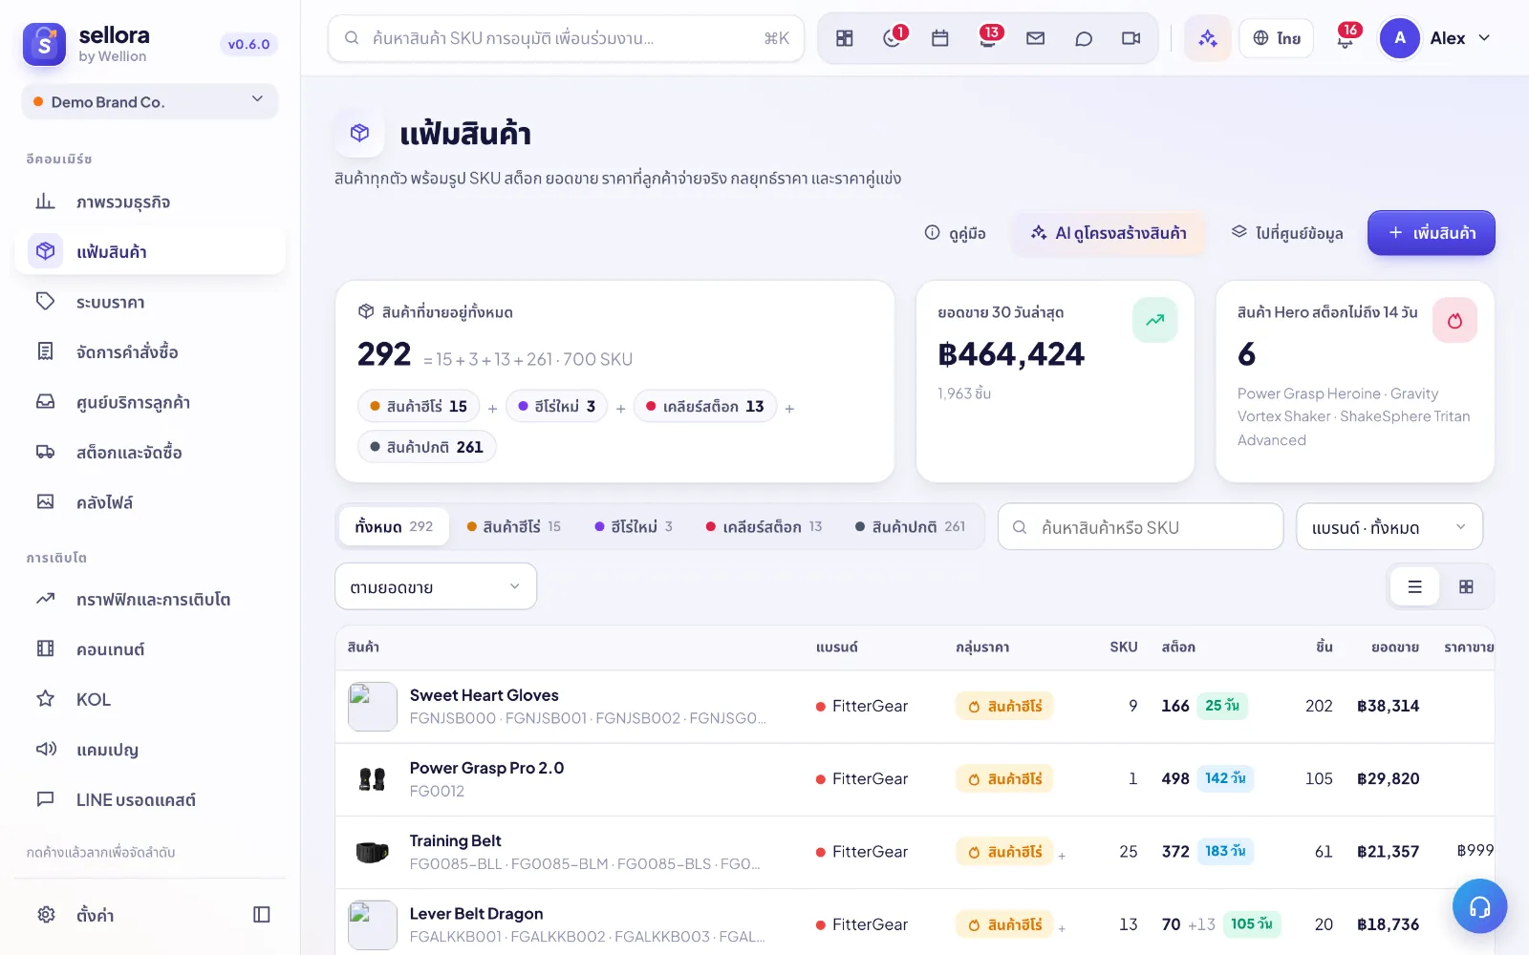1529x955 pixels.
Task: Open the AI sparkle assistant icon
Action: coord(1208,38)
